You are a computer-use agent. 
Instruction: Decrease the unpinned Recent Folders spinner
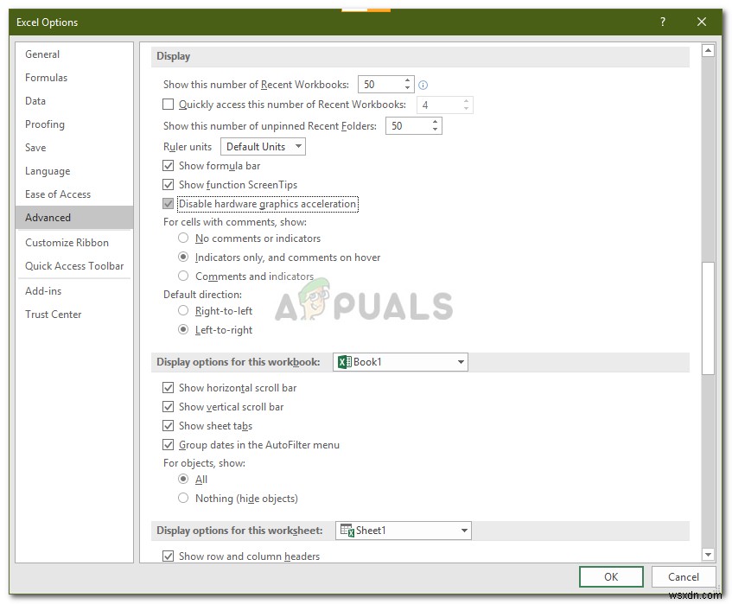pyautogui.click(x=435, y=129)
